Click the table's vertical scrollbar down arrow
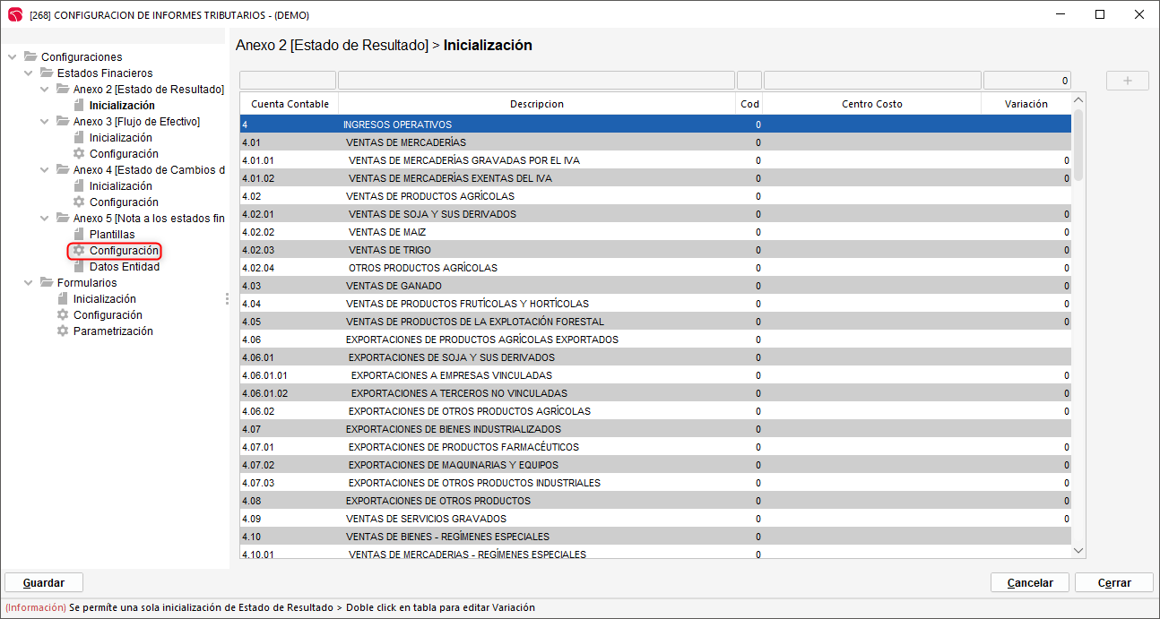Screen dimensions: 1160x619 coord(1078,550)
